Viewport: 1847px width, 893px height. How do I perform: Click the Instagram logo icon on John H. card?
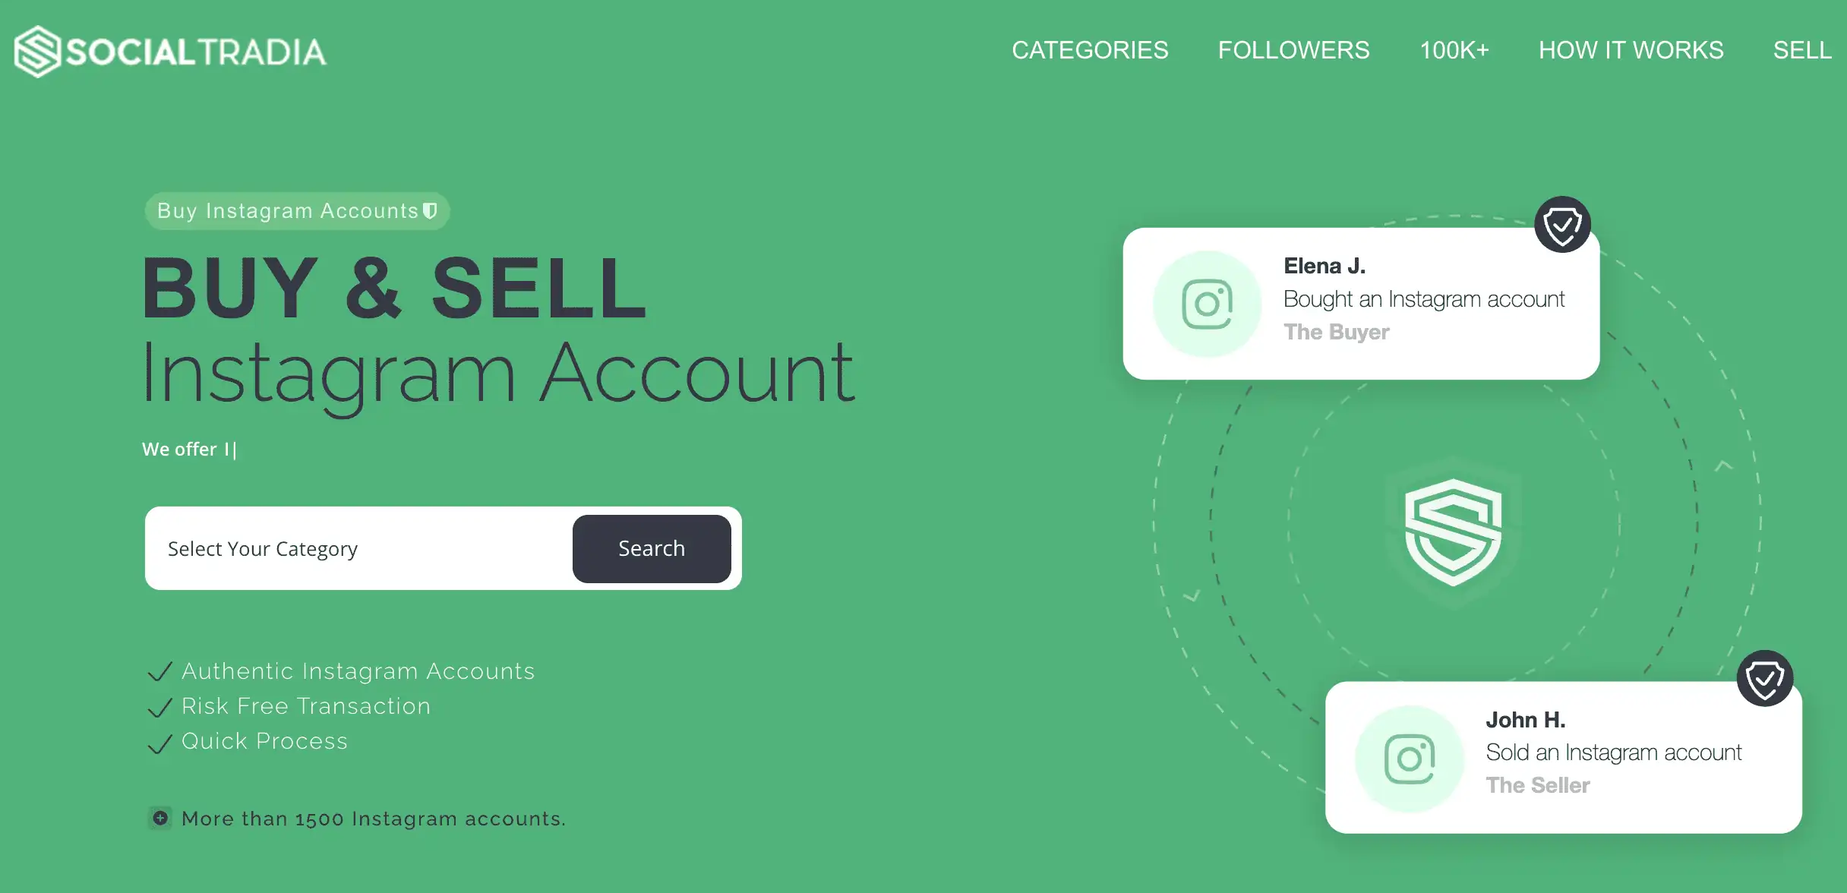(x=1410, y=750)
